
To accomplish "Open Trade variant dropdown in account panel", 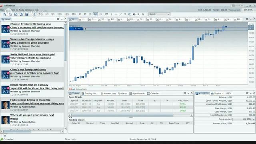I will [x=244, y=119].
